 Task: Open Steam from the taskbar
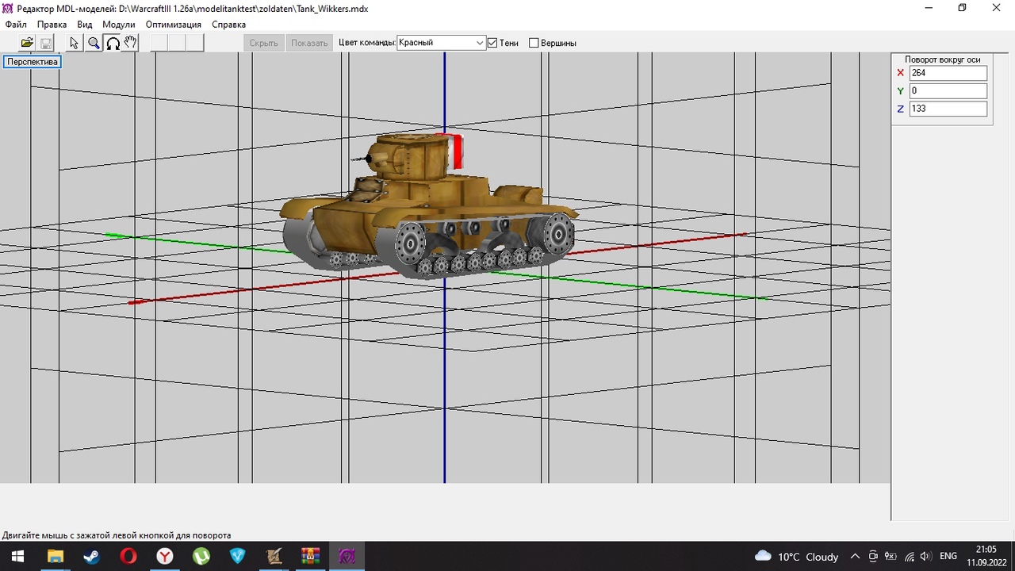click(91, 556)
